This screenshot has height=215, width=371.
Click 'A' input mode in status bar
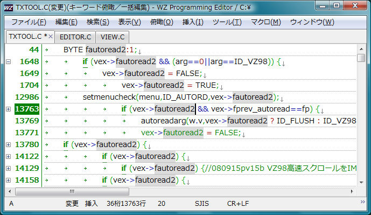coord(11,204)
